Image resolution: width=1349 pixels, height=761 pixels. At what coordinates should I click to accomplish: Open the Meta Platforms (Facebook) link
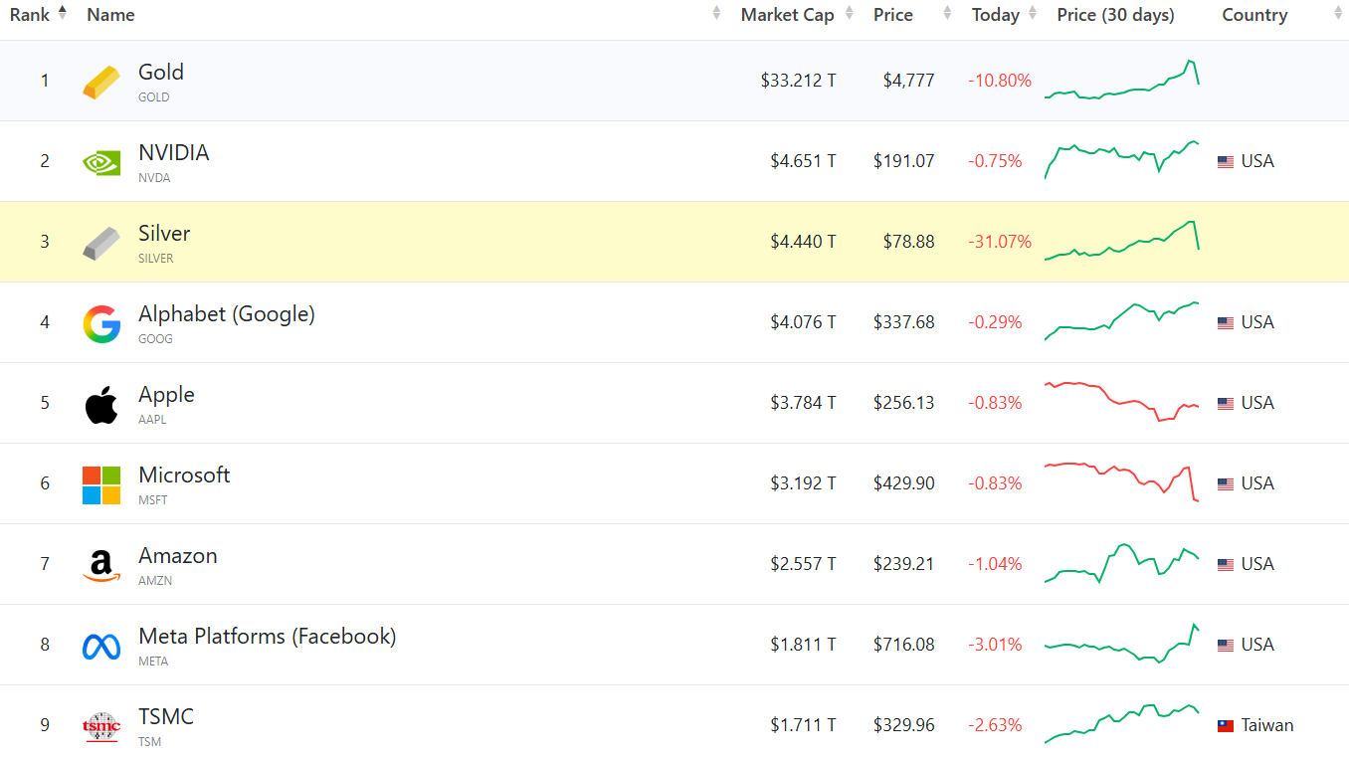coord(267,637)
